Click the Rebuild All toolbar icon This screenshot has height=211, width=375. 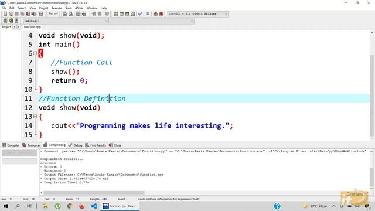pyautogui.click(x=133, y=14)
